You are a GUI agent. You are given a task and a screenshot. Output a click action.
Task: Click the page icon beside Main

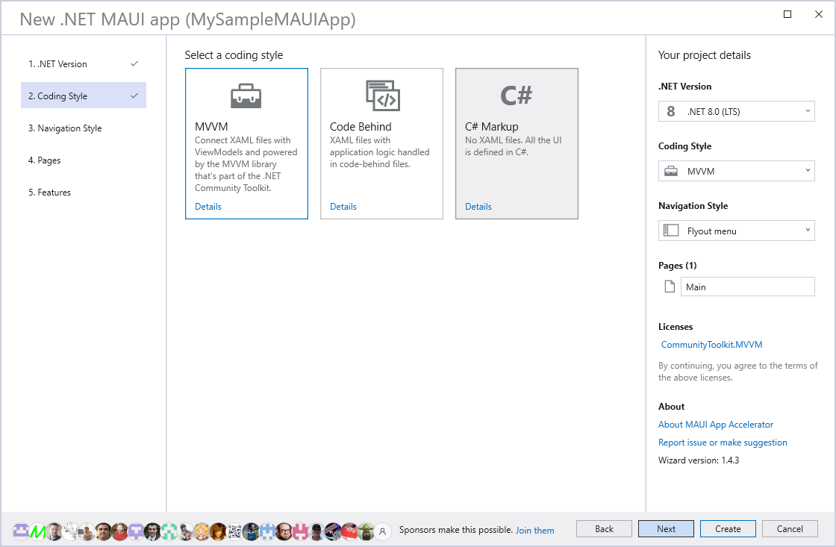tap(670, 287)
